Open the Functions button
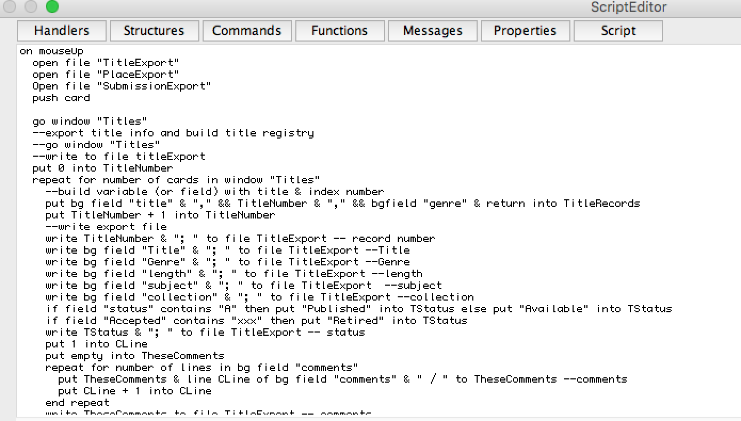Screen dimensions: 741x421 (x=340, y=31)
